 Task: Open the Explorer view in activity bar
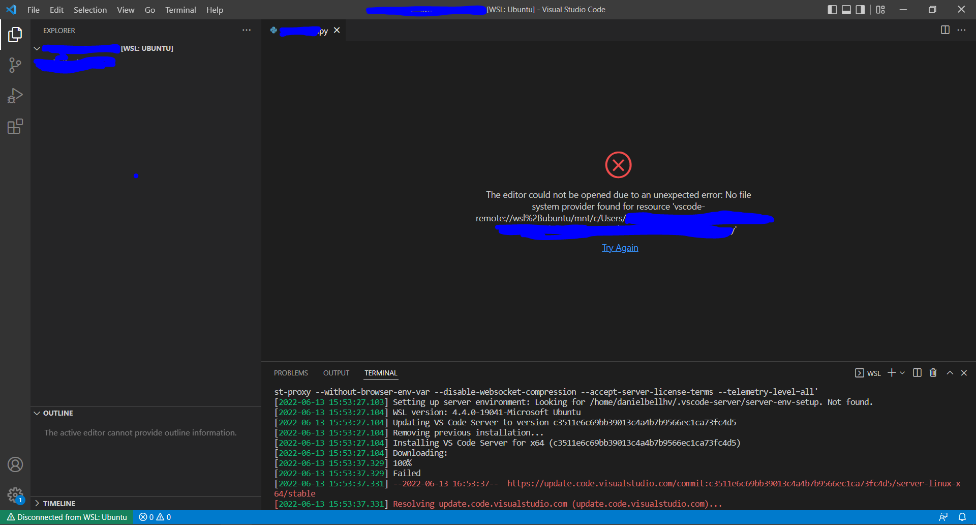pos(15,34)
